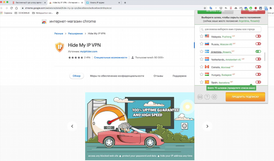
Task: Disable the Argentina, Rosario gateway toggle
Action: (258, 51)
